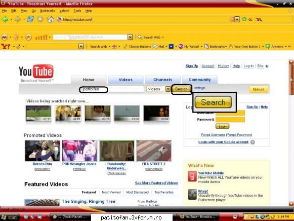The image size is (294, 221).
Task: Expand the address bar history dropdown
Action: tap(237, 19)
